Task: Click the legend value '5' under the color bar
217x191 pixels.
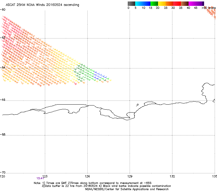Action: coord(135,8)
